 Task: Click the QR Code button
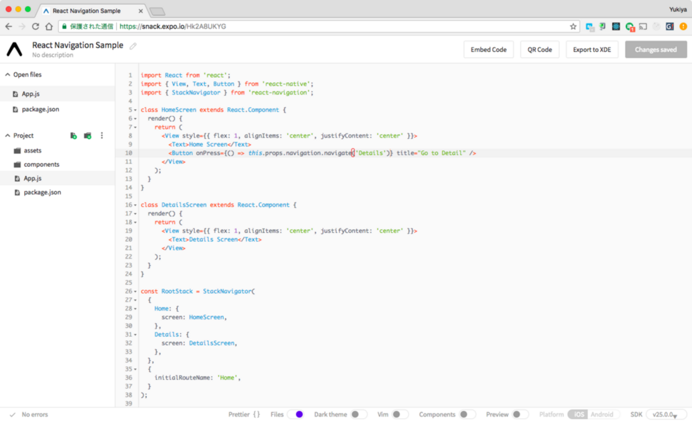tap(540, 49)
